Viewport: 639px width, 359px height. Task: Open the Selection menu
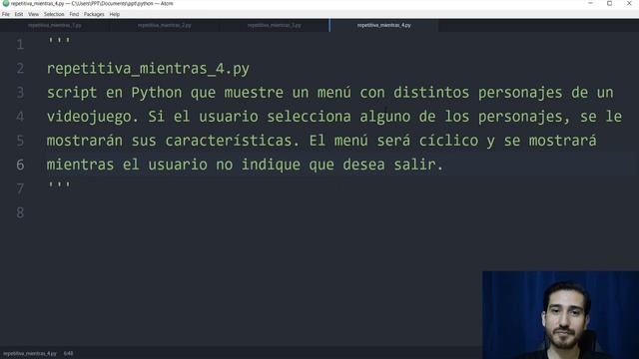click(x=54, y=14)
